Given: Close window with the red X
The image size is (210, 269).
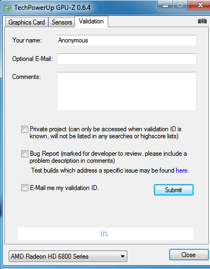Looking at the screenshot, I should [x=199, y=5].
